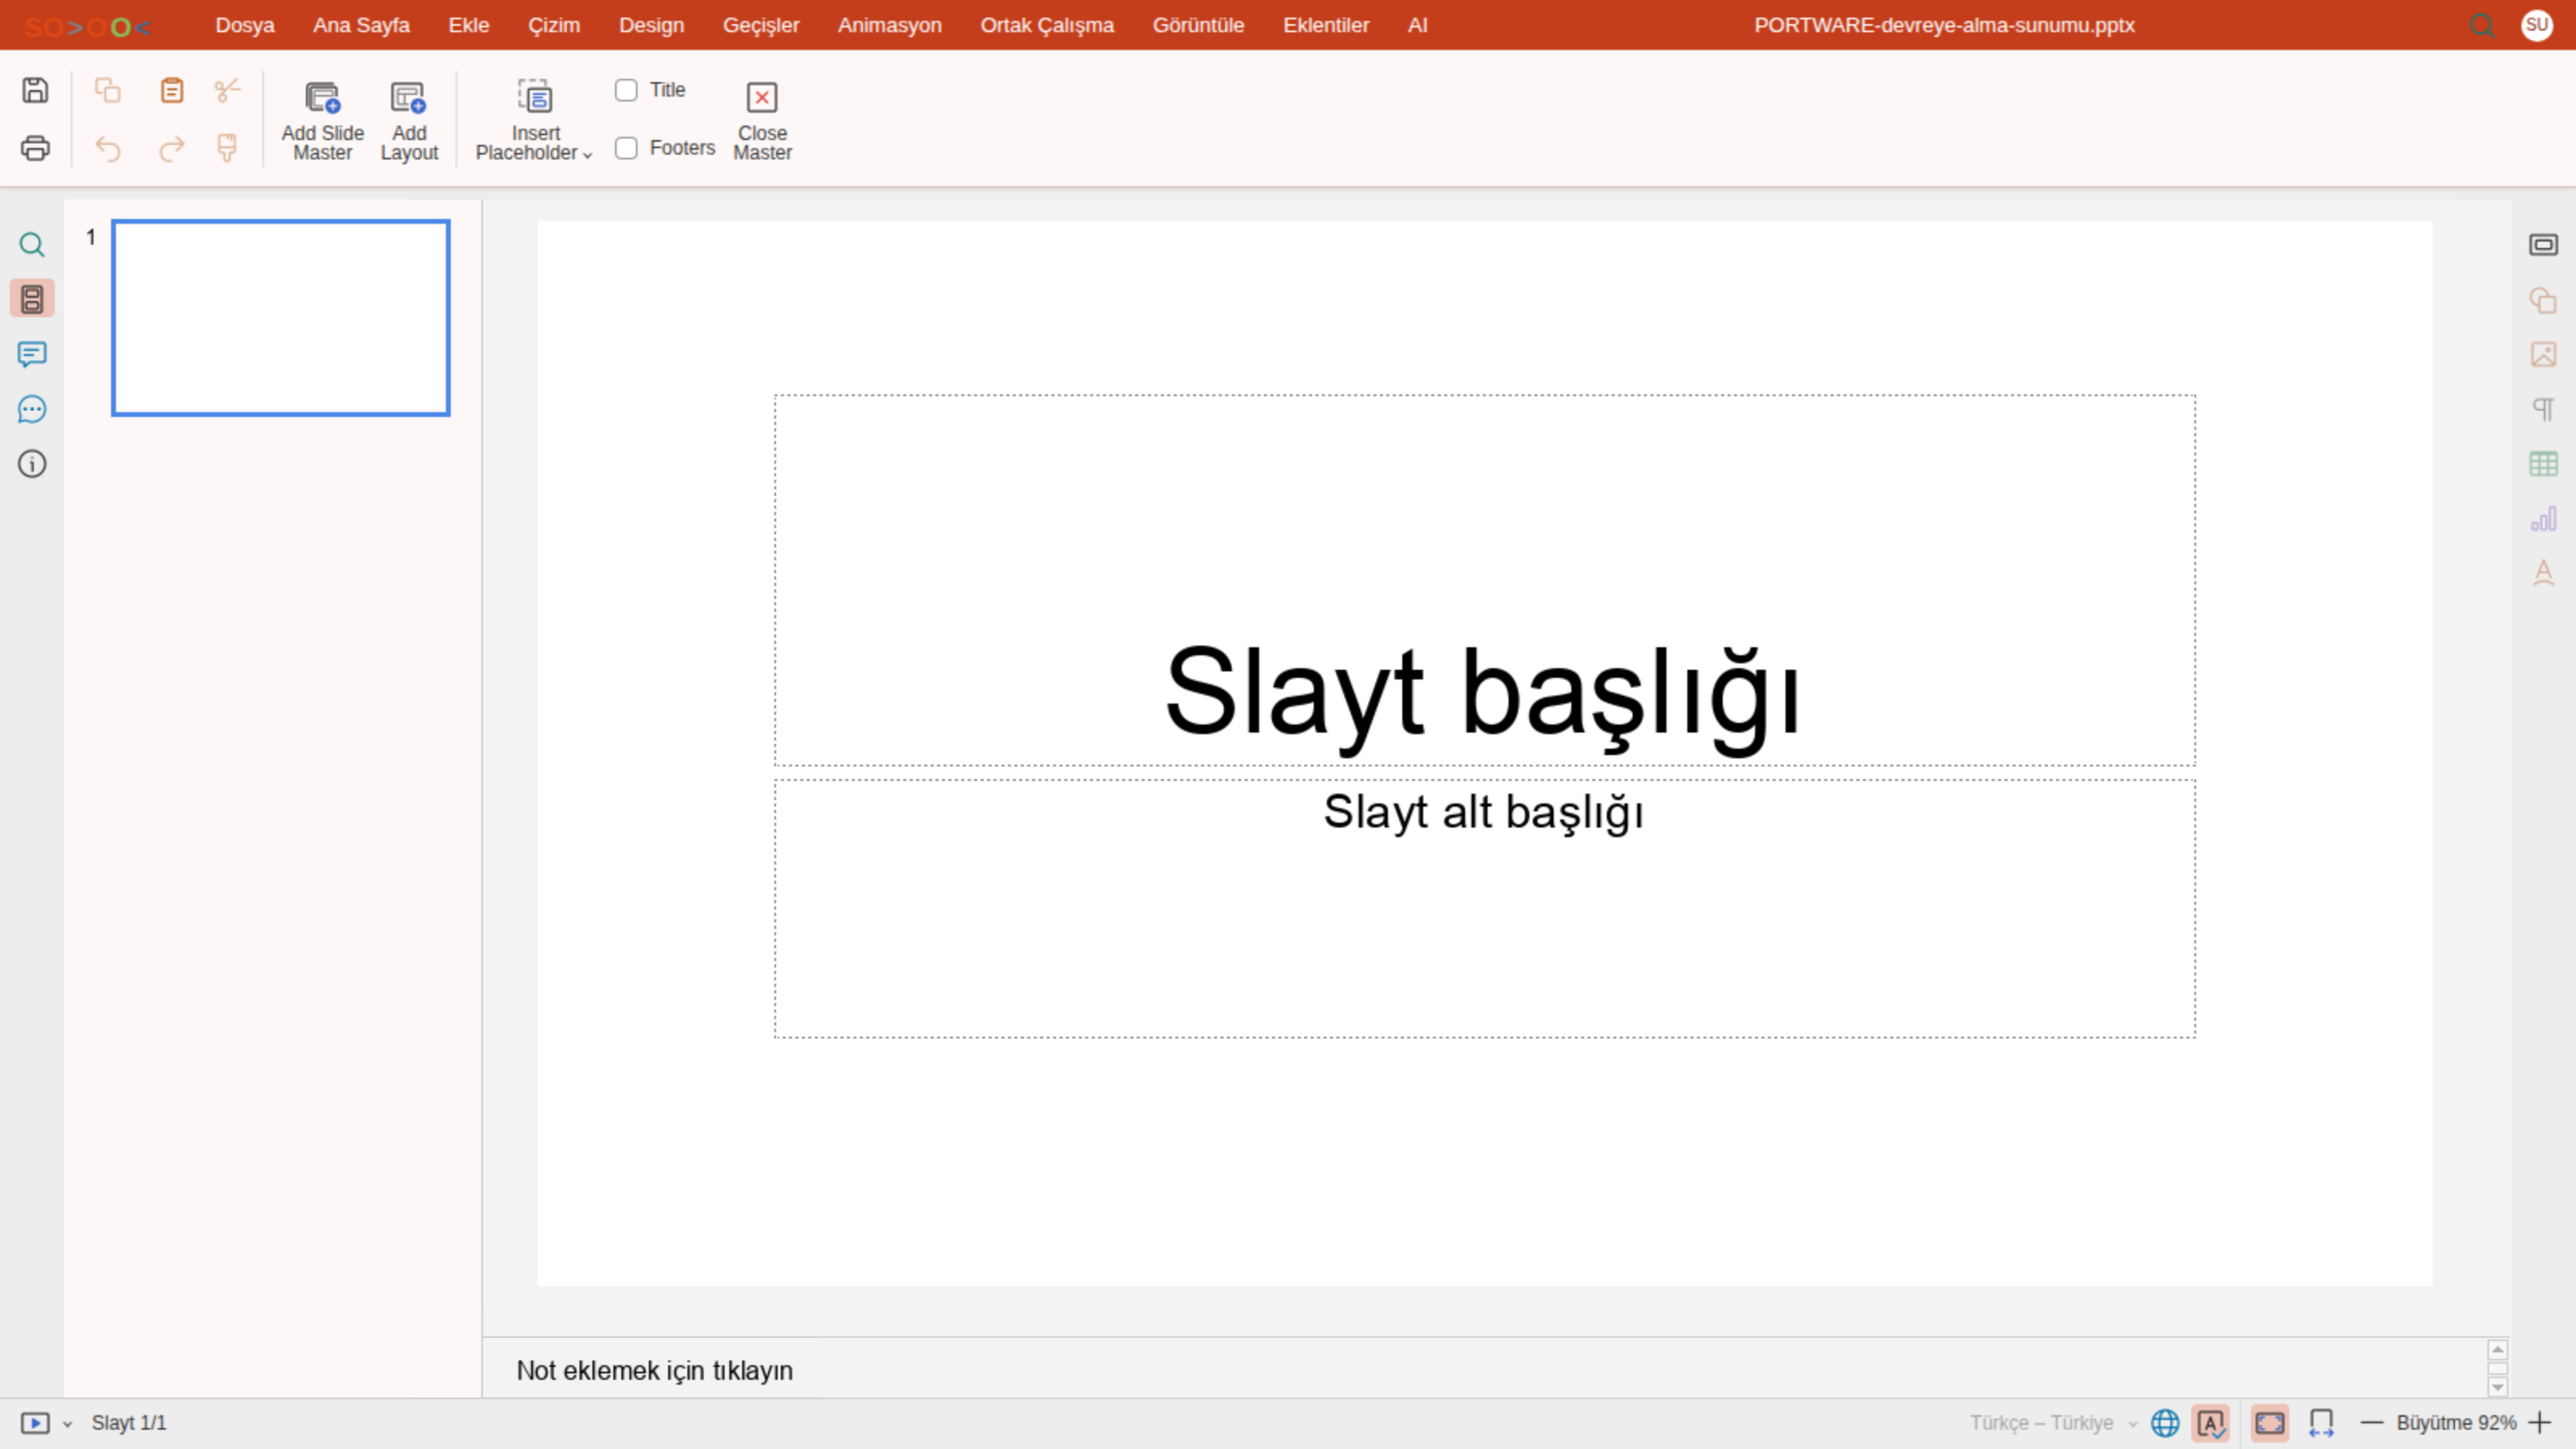Screen dimensions: 2576x1449
Task: Add a new Slide Master
Action: (322, 120)
